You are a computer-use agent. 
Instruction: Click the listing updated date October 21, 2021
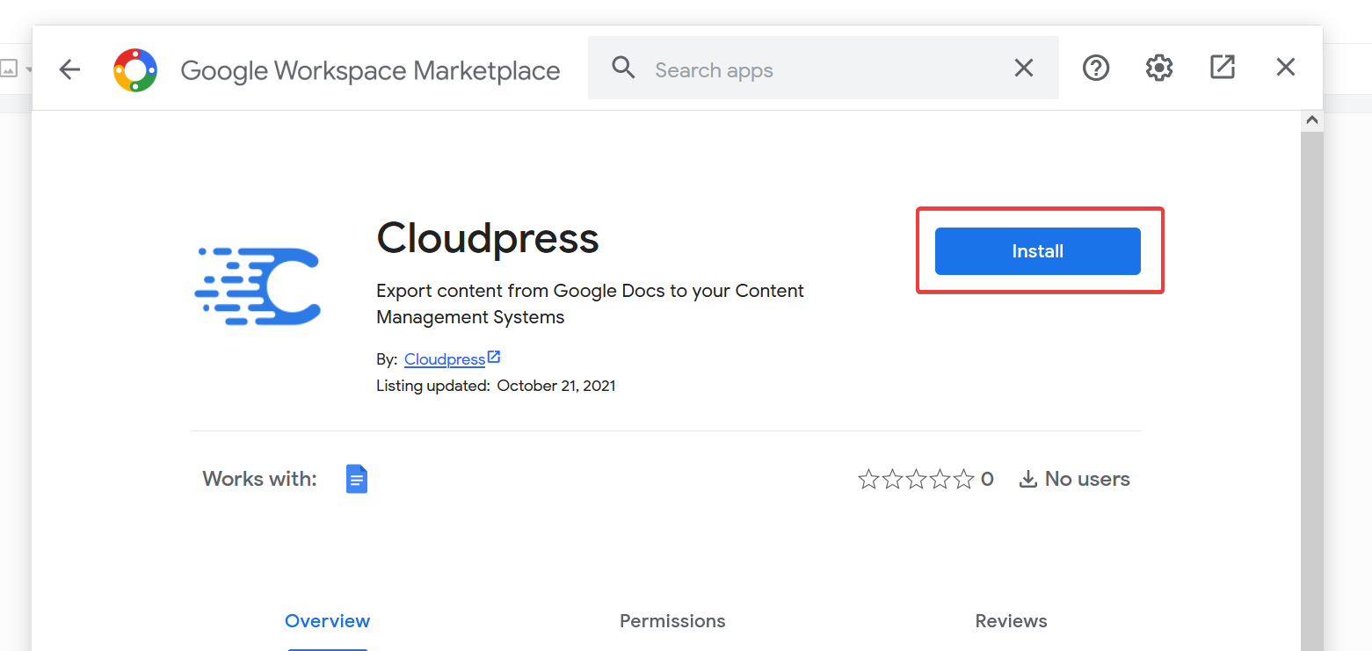pyautogui.click(x=556, y=386)
